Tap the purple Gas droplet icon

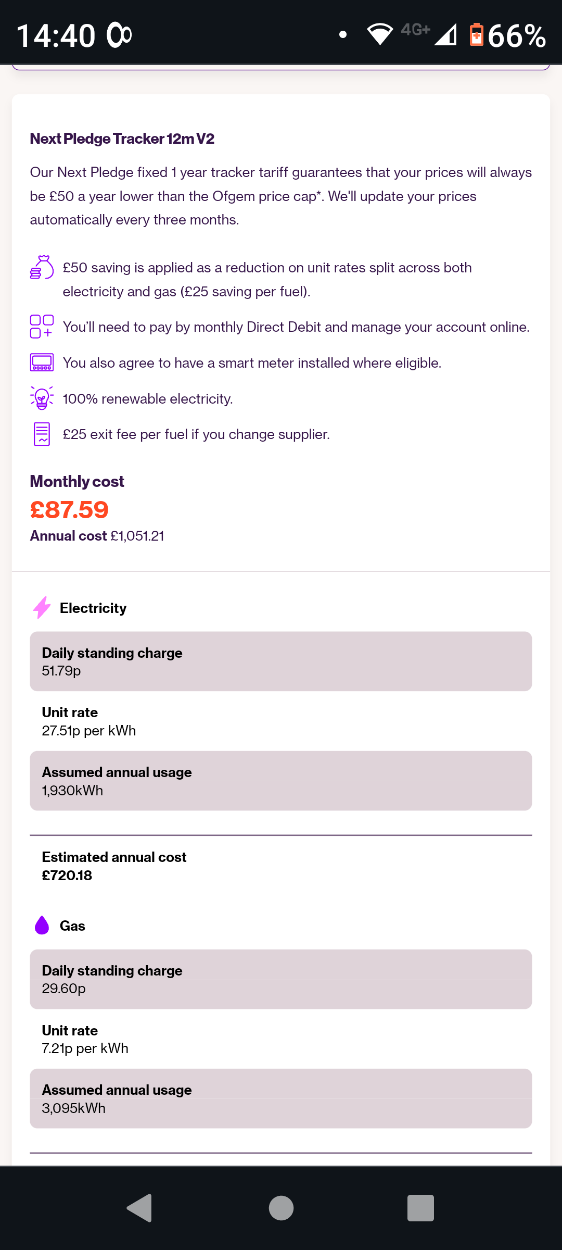coord(42,926)
